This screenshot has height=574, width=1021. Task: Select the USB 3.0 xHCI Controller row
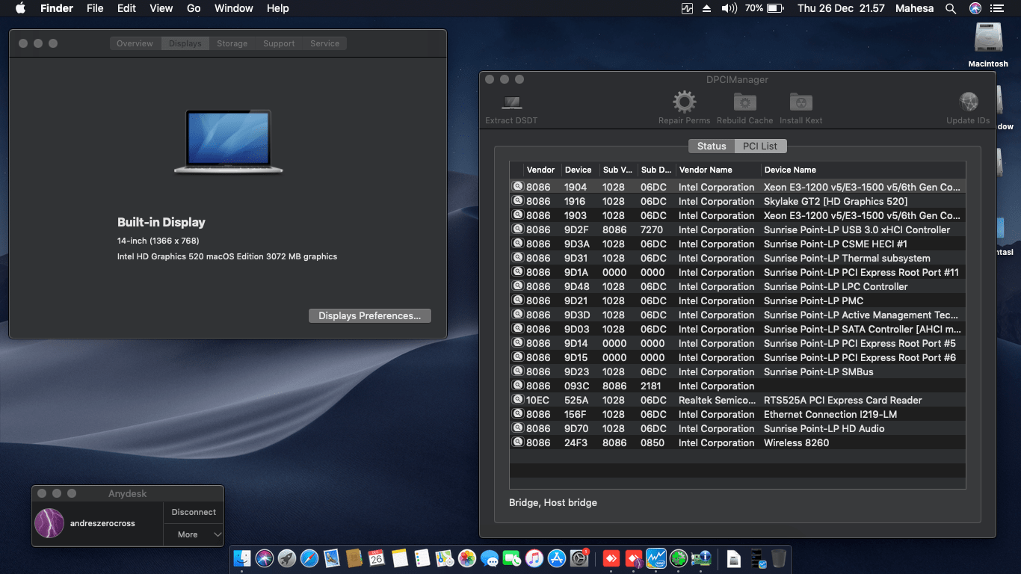pyautogui.click(x=737, y=229)
